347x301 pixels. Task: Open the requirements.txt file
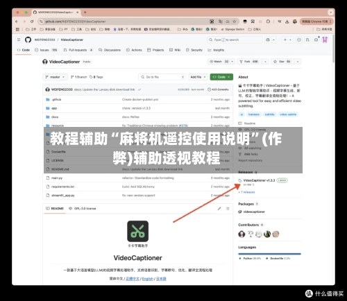point(63,187)
